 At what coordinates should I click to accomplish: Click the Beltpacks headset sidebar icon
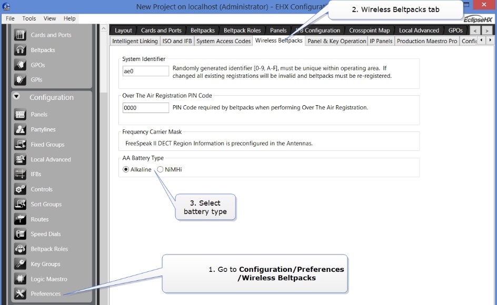point(20,50)
